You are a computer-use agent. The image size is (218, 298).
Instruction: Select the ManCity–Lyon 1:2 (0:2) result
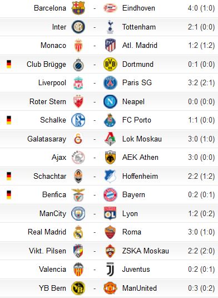201,214
